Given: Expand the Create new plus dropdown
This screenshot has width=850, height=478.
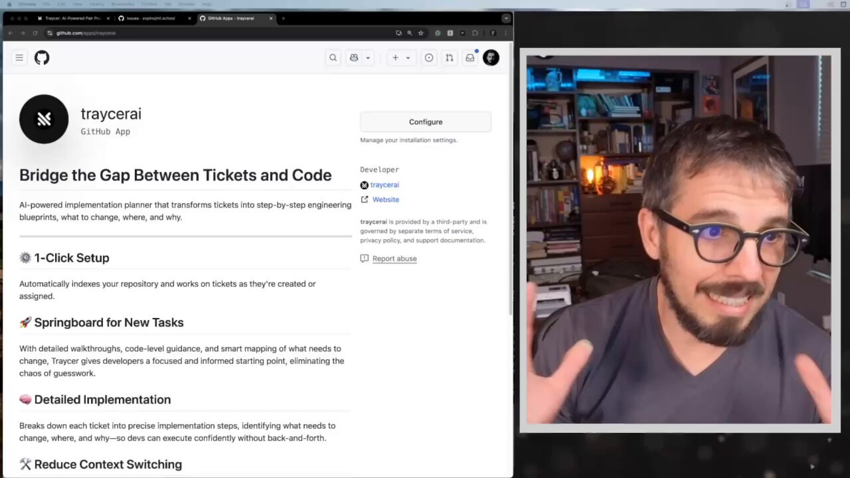Looking at the screenshot, I should (x=400, y=58).
